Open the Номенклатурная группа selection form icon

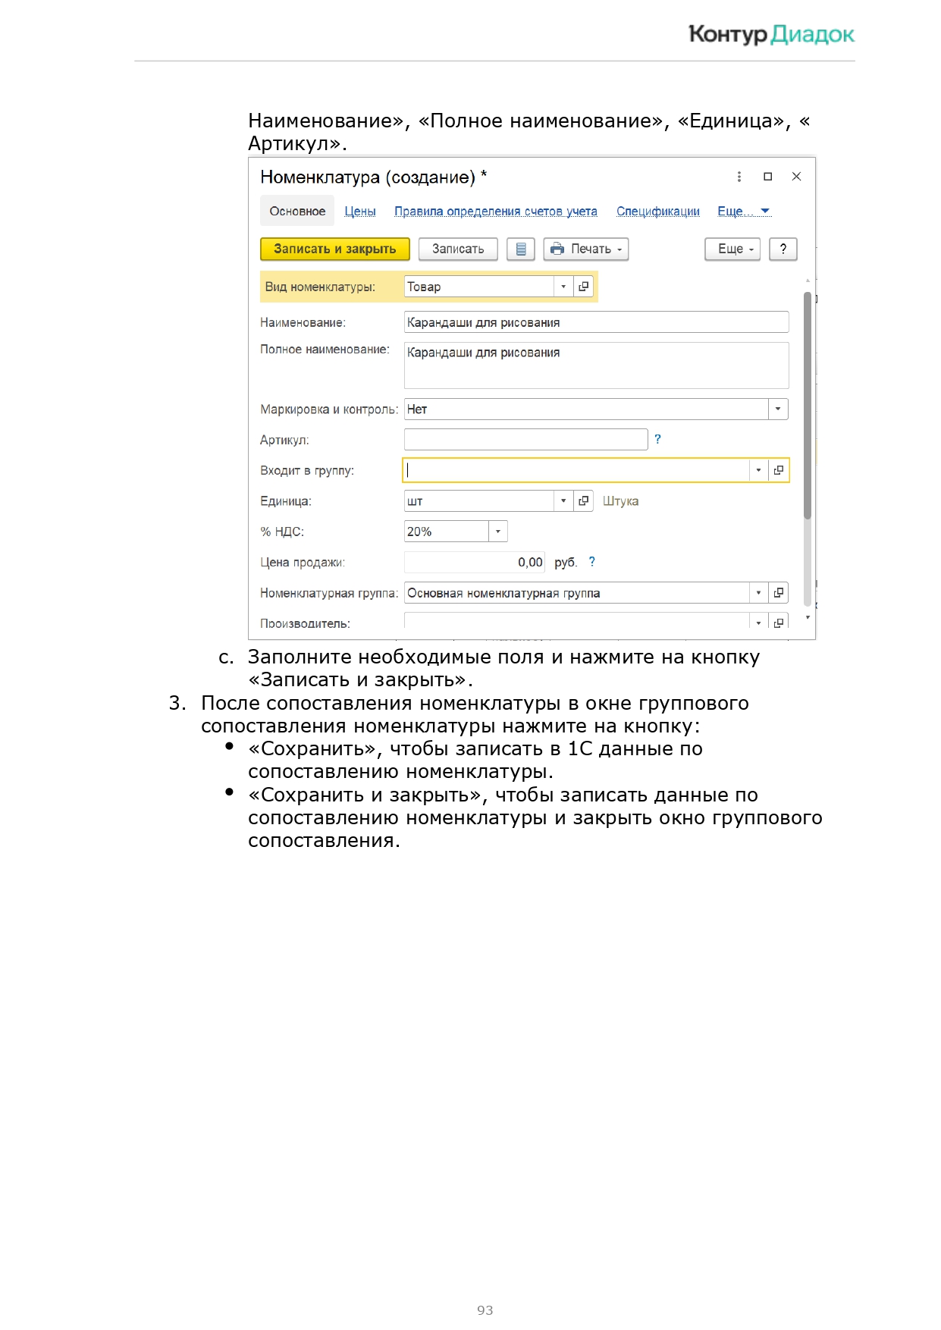(x=778, y=593)
